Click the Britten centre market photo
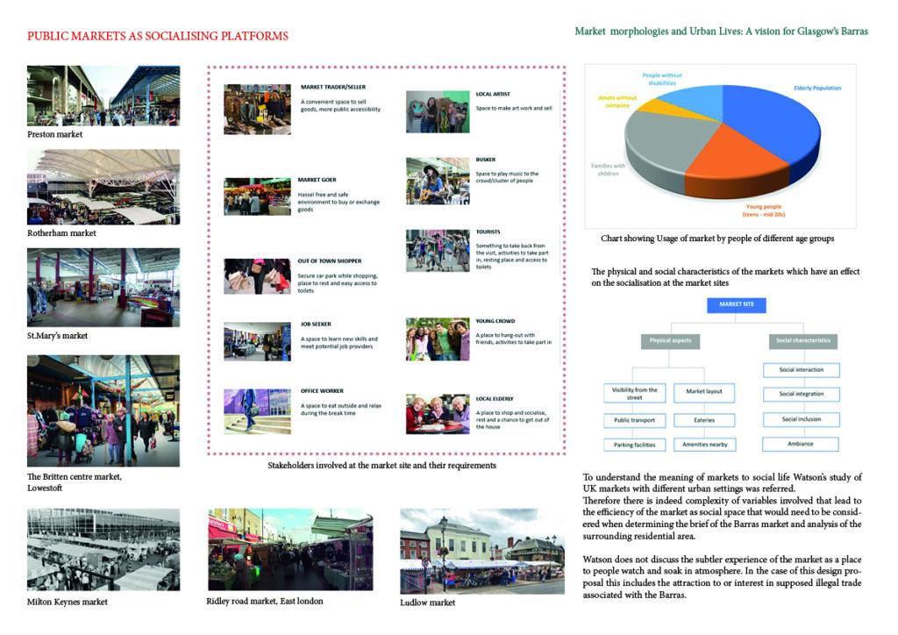898x635 pixels. coord(103,410)
